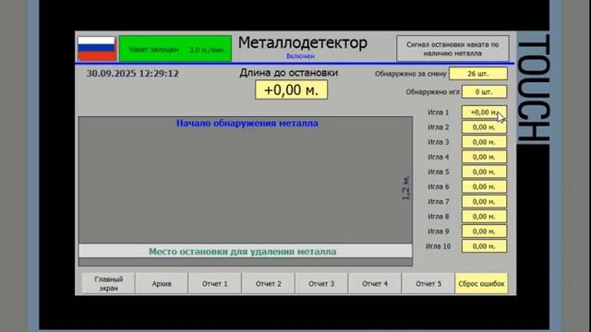The height and width of the screenshot is (332, 591).
Task: Click the Включен status text
Action: pyautogui.click(x=300, y=56)
